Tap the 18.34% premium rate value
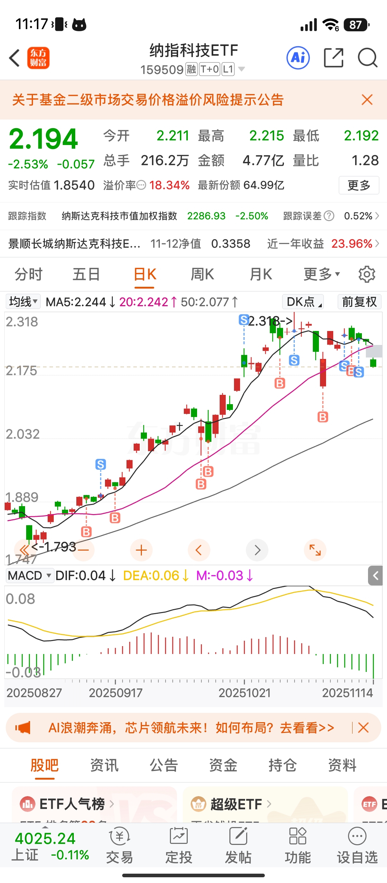Image resolution: width=387 pixels, height=883 pixels. 169,185
